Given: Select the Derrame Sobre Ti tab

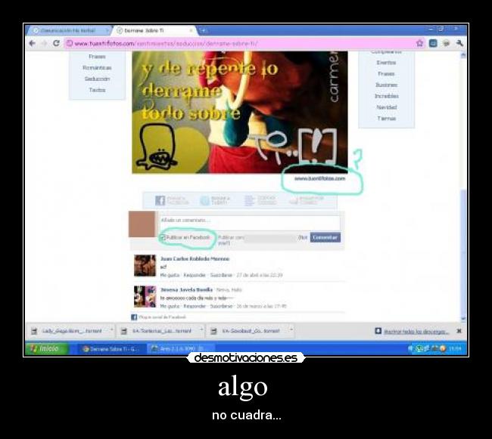Looking at the screenshot, I should (x=154, y=30).
